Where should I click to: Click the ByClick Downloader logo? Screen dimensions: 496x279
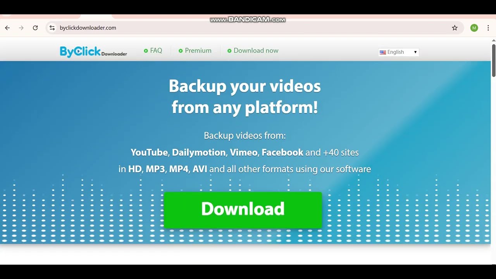tap(93, 52)
